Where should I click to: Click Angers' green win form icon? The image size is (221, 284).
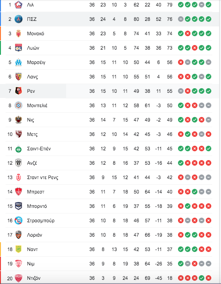coord(181,163)
